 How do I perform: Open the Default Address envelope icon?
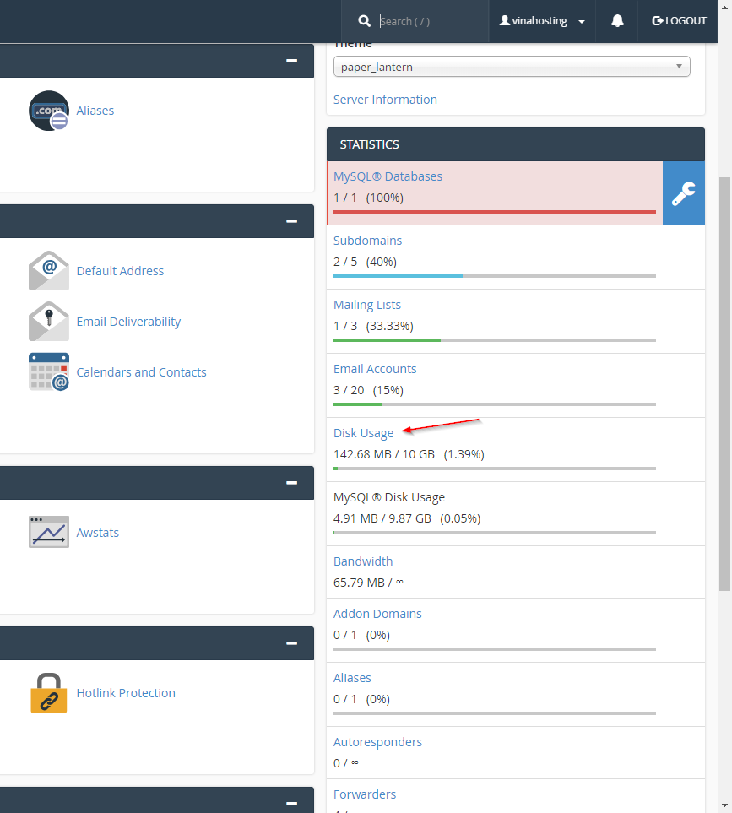(x=48, y=271)
